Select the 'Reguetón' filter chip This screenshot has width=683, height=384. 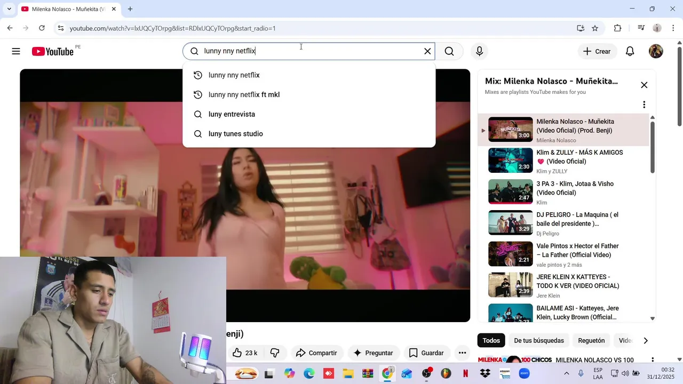point(591,340)
